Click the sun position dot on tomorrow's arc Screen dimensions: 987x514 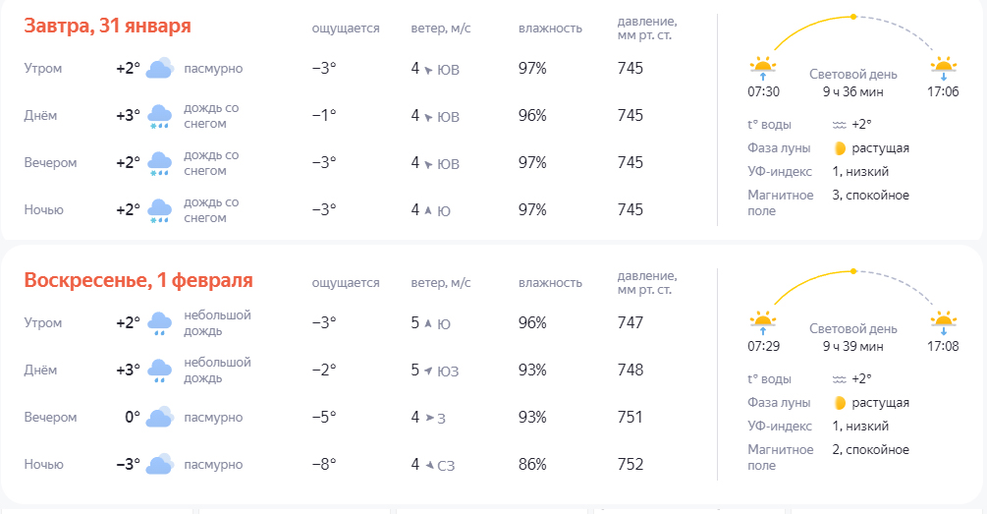pos(852,17)
